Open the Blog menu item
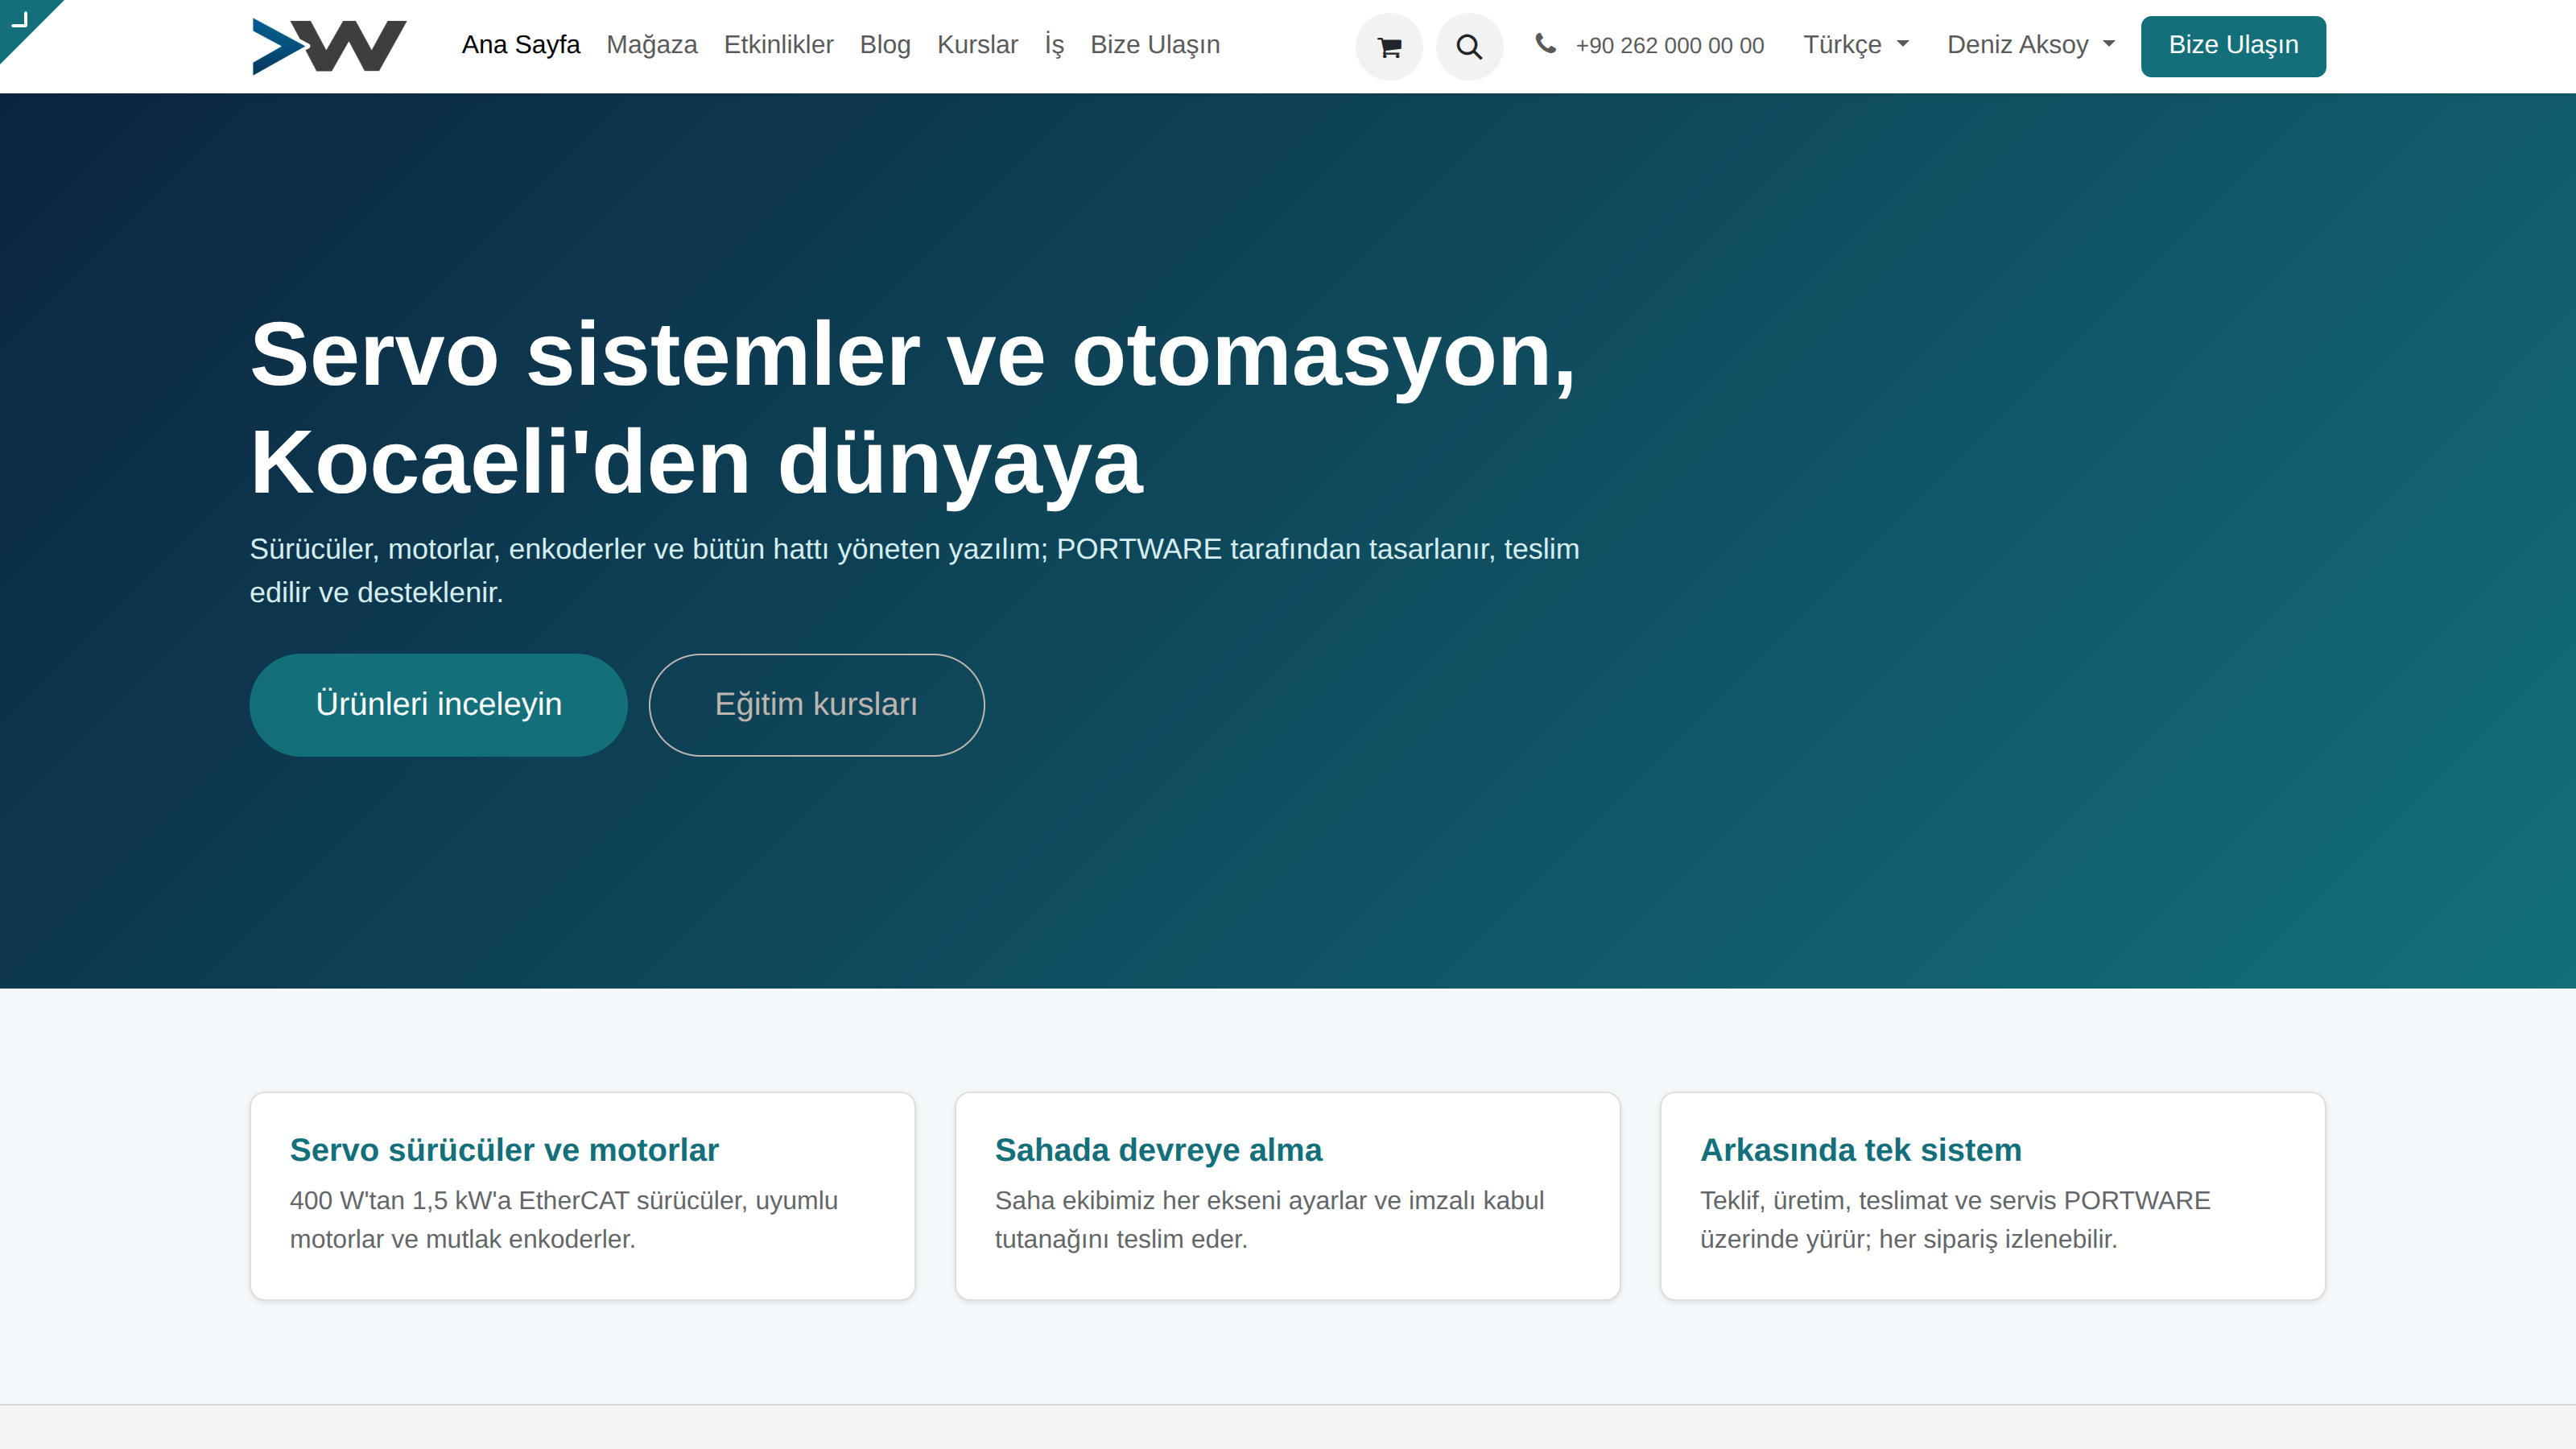This screenshot has height=1449, width=2576. [x=885, y=45]
